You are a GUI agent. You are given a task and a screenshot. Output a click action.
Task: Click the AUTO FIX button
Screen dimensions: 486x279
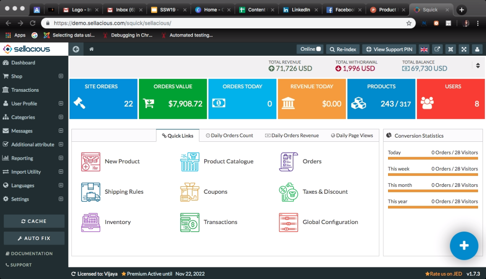click(34, 238)
